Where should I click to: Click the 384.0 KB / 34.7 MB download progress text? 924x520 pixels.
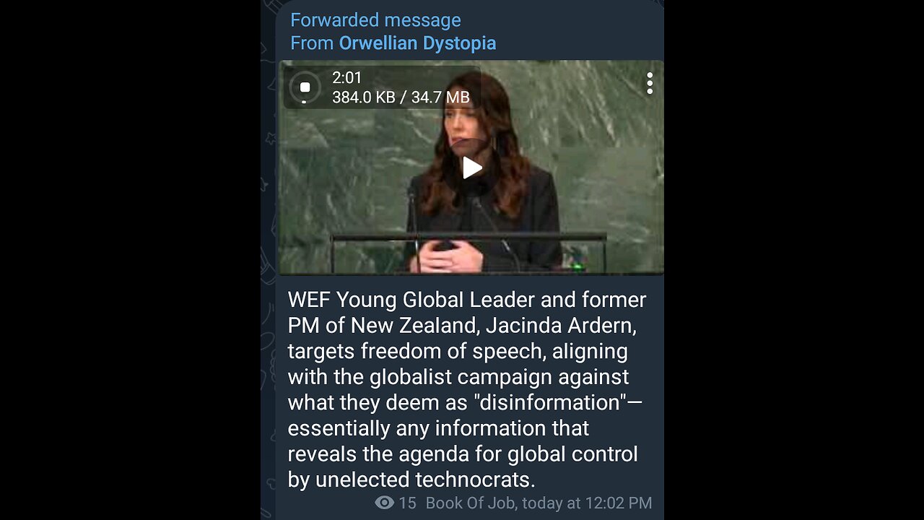coord(401,97)
